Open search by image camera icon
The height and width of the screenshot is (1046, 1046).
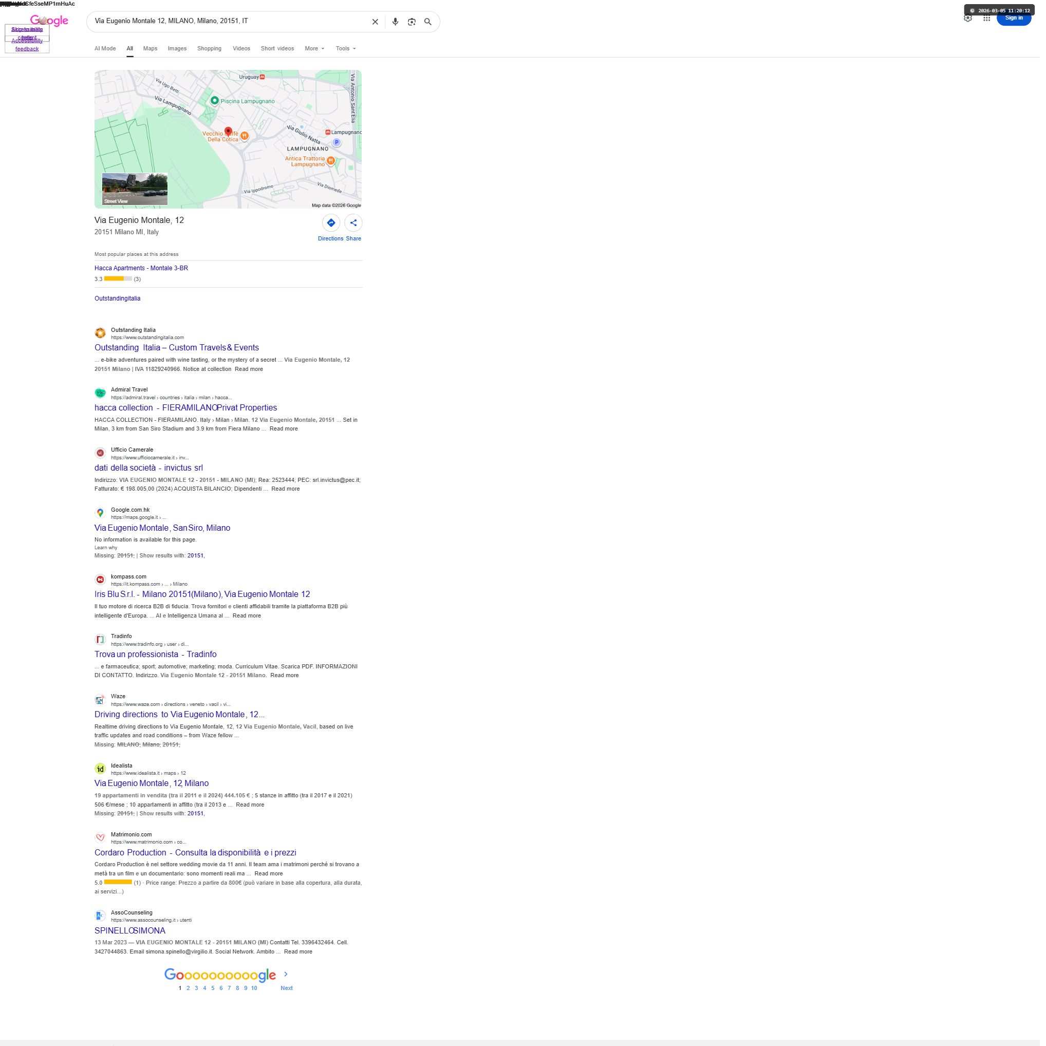(414, 22)
